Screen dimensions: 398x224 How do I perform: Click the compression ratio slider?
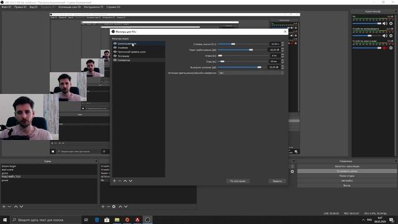[x=243, y=44]
